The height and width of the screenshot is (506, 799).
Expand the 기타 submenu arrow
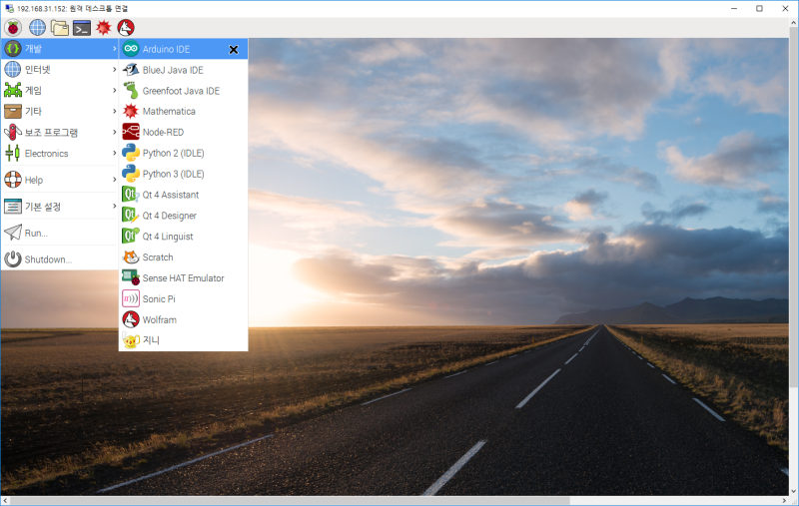(114, 111)
